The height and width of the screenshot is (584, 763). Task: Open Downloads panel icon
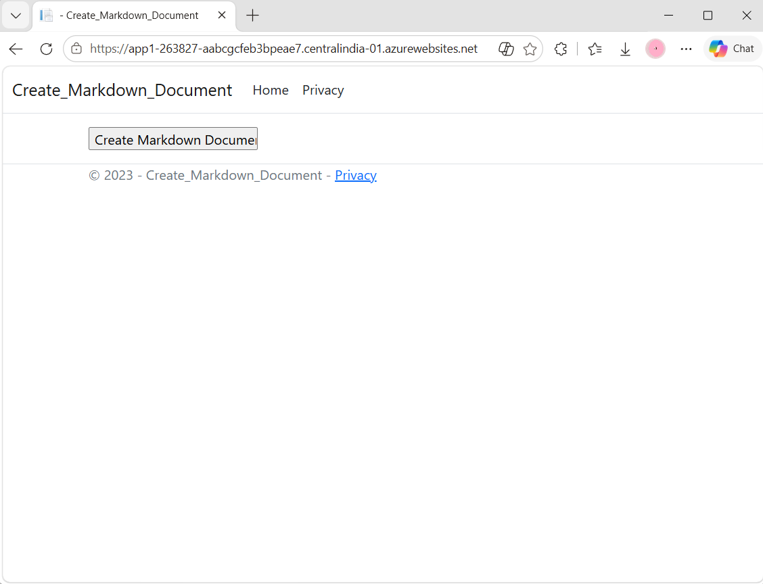(625, 49)
